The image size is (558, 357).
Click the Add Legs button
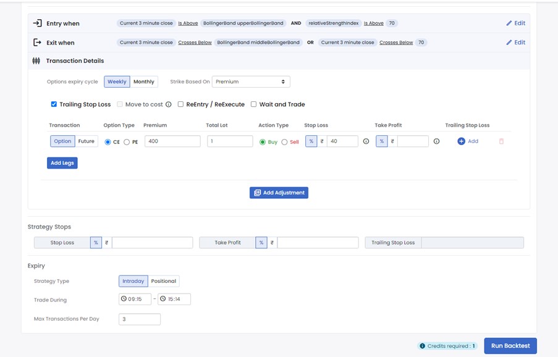tap(62, 163)
